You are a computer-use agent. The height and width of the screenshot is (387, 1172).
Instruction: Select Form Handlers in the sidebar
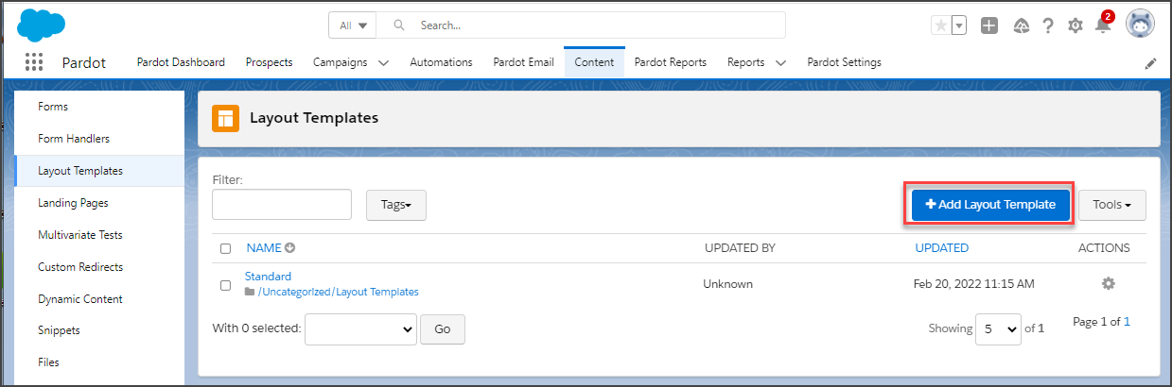tap(74, 139)
